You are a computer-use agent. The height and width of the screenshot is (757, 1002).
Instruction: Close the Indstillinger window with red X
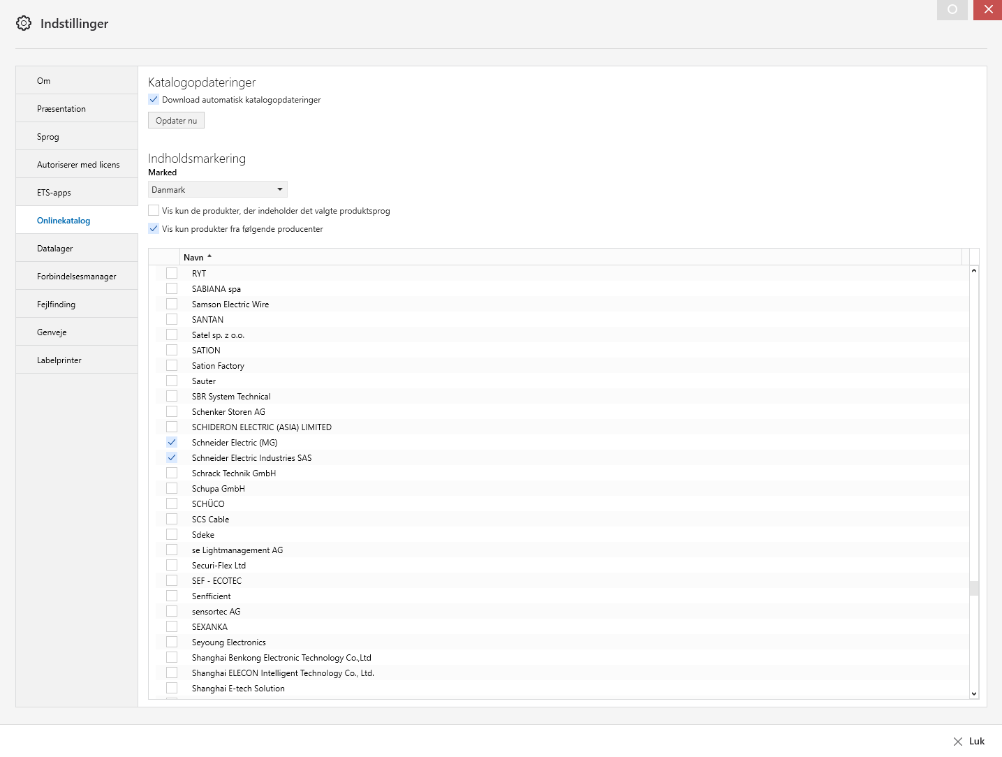pyautogui.click(x=988, y=10)
